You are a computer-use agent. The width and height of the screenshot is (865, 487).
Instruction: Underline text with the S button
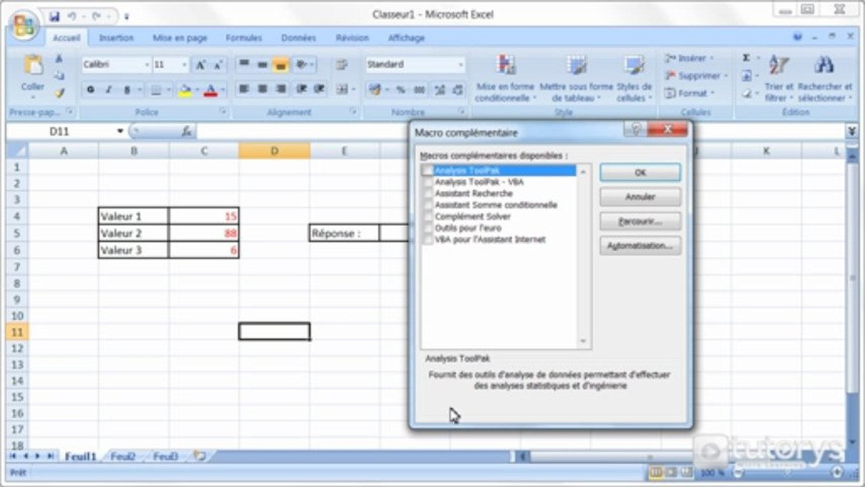point(126,89)
